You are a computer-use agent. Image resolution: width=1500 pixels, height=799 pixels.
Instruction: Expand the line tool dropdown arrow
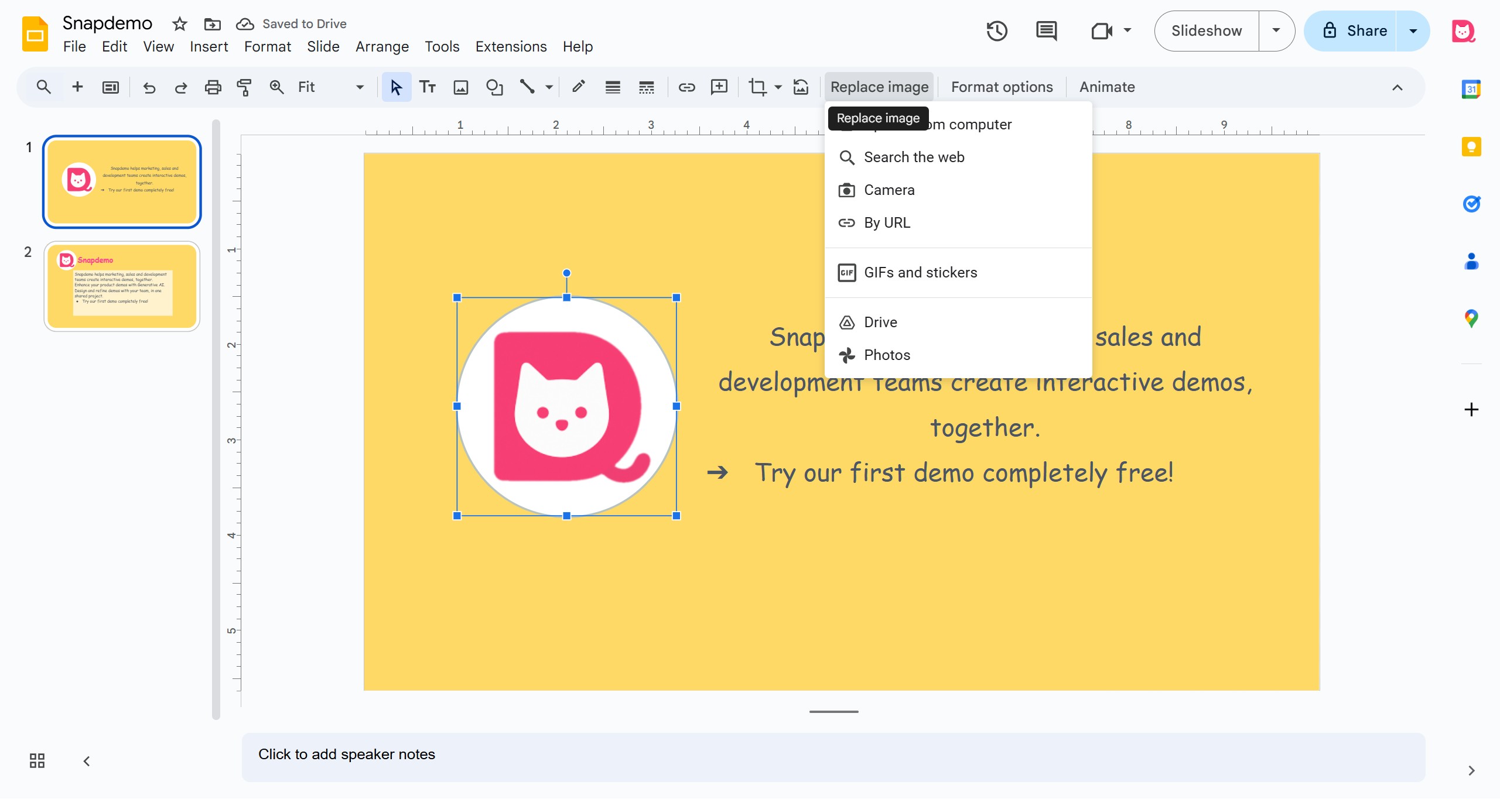coord(549,87)
